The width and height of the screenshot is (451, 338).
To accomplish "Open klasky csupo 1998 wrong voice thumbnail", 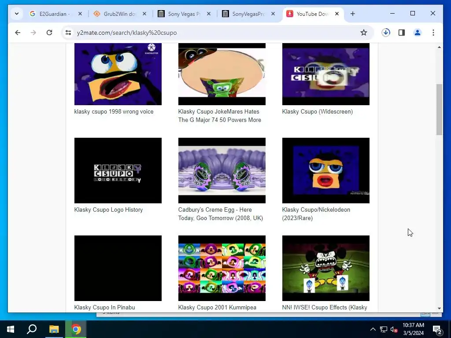I will point(118,74).
